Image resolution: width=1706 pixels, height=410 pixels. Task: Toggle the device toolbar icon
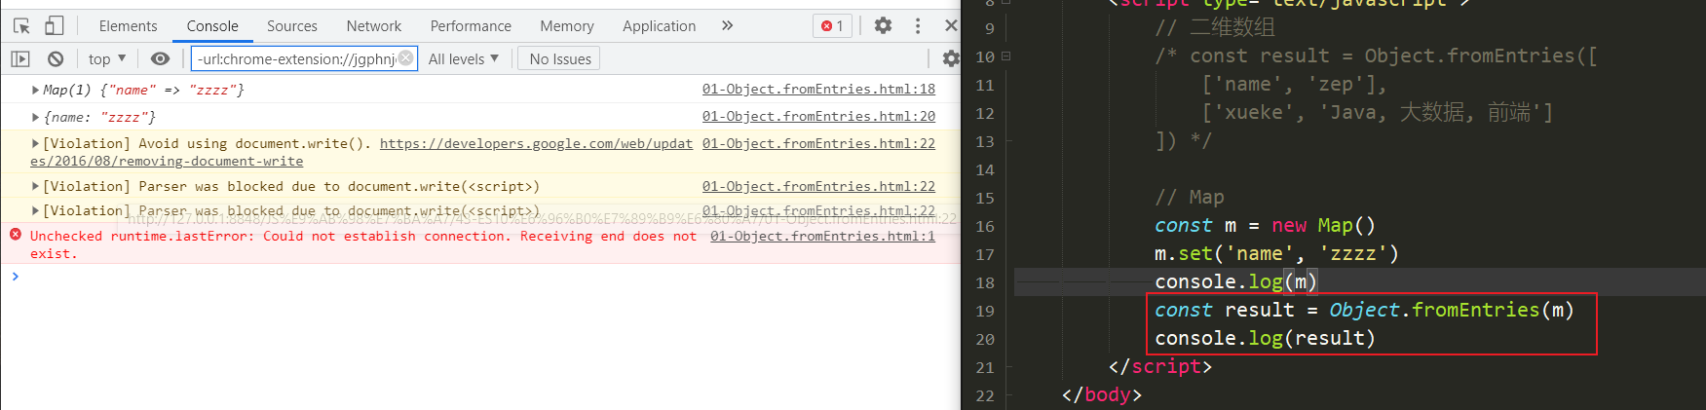click(55, 26)
